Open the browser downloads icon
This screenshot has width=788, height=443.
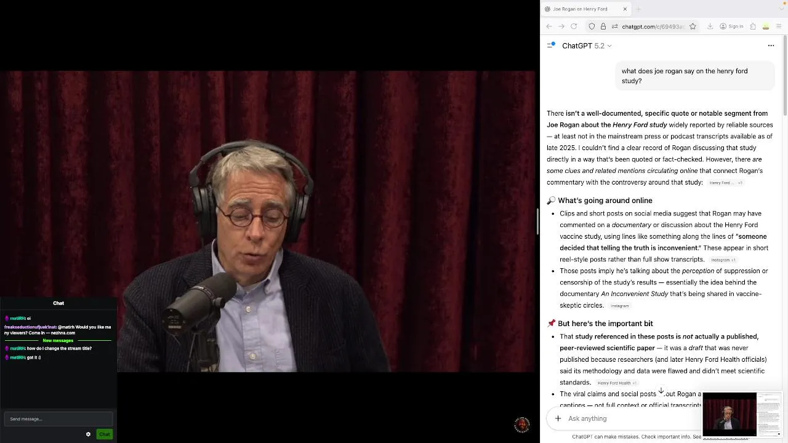(x=710, y=26)
